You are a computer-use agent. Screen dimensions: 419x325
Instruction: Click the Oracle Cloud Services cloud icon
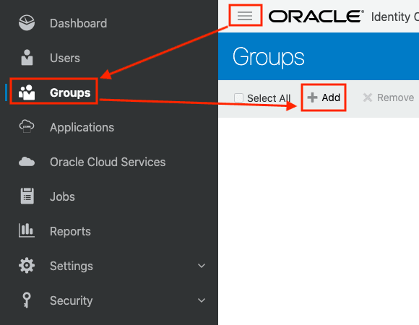pos(27,162)
